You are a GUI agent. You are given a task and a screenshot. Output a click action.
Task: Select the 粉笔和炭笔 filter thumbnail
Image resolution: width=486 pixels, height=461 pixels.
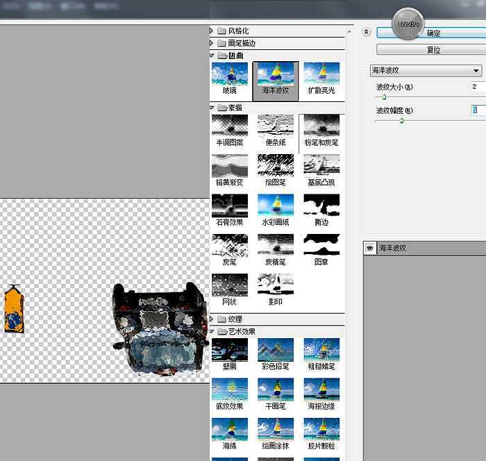321,126
